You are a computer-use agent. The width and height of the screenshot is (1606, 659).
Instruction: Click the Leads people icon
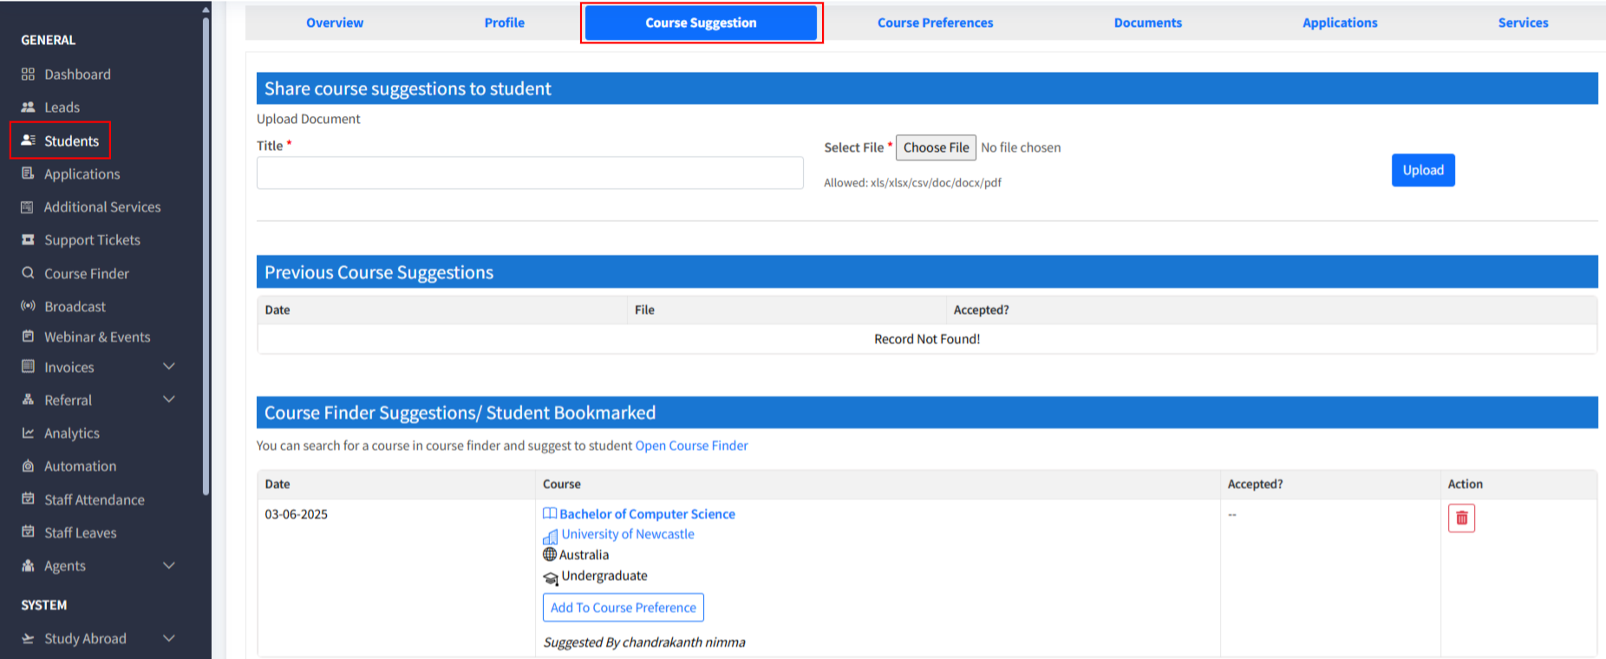pos(28,108)
